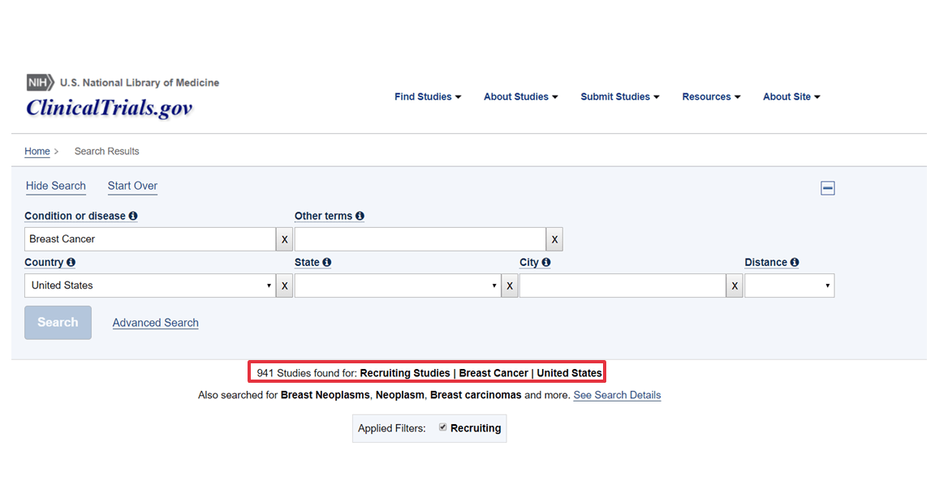Viewport: 935px width, 502px height.
Task: Open Advanced Search link
Action: [x=156, y=323]
